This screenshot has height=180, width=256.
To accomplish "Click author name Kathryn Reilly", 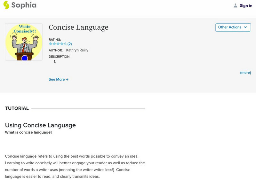I will [x=77, y=50].
